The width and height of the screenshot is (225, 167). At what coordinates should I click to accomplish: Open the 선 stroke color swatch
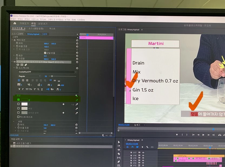pyautogui.click(x=24, y=104)
